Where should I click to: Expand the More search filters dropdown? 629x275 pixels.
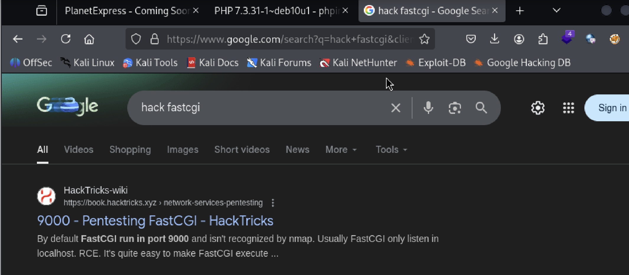[x=341, y=150]
